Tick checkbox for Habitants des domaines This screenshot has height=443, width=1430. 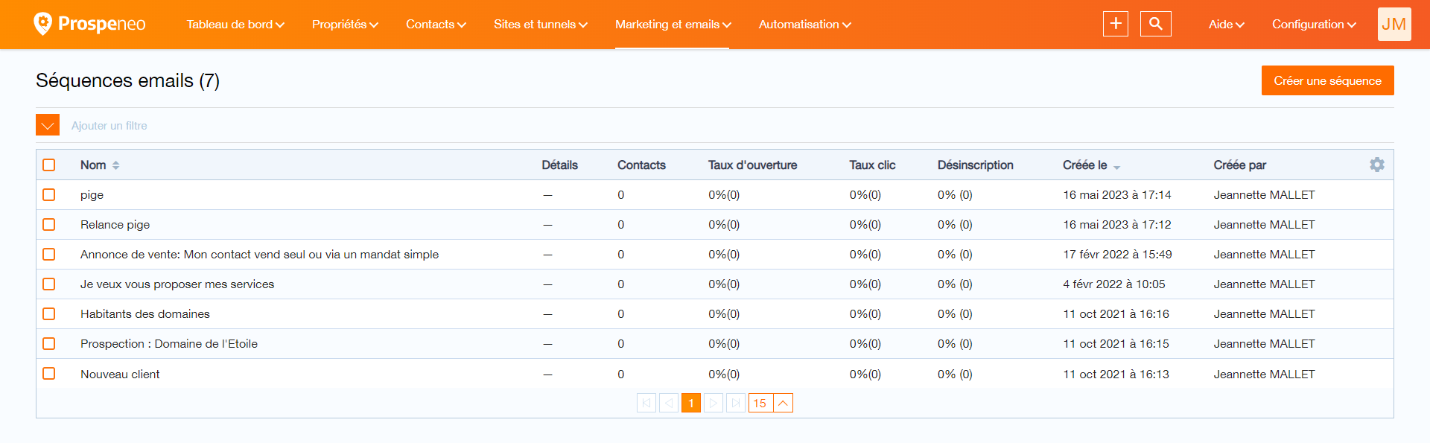49,313
